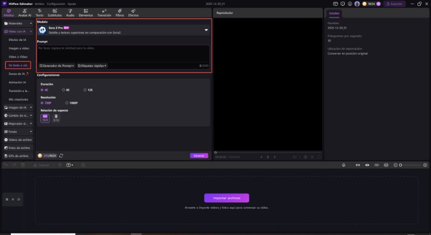The height and width of the screenshot is (235, 431).
Task: Open Generador de Prompt dropdown
Action: tap(57, 66)
